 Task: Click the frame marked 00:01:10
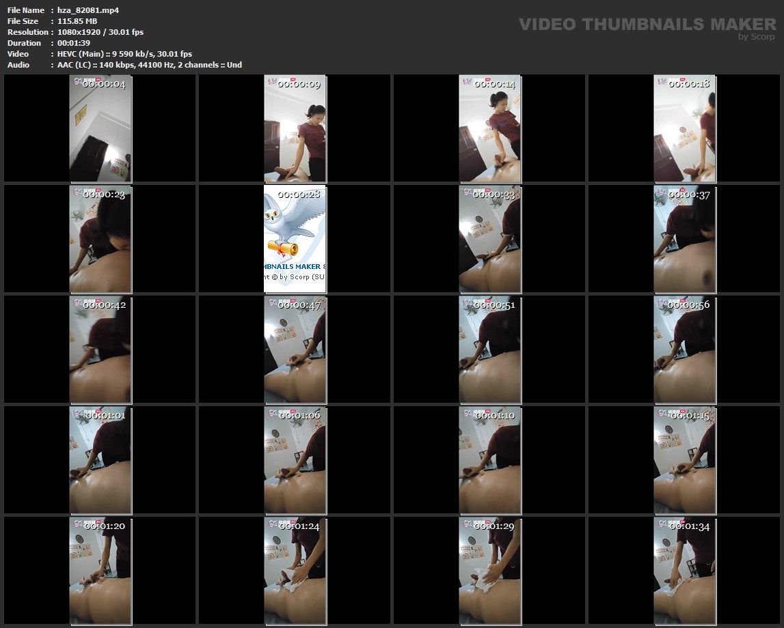tap(490, 460)
